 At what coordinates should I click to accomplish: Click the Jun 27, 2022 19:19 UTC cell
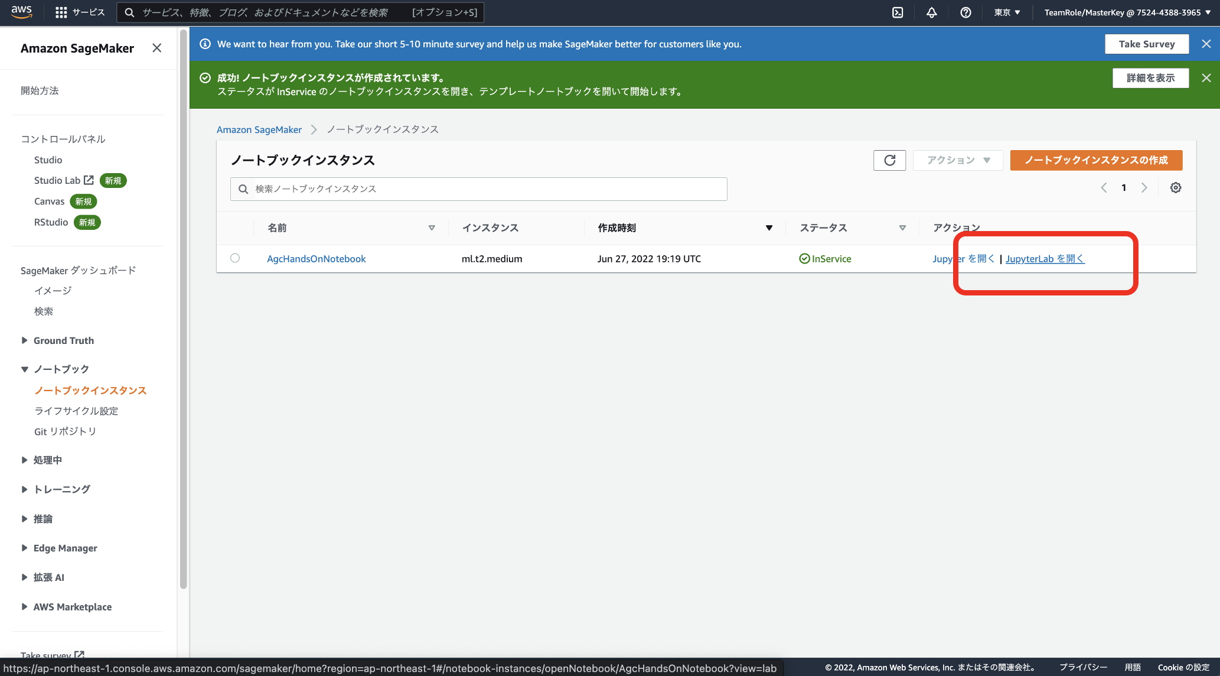pos(649,259)
